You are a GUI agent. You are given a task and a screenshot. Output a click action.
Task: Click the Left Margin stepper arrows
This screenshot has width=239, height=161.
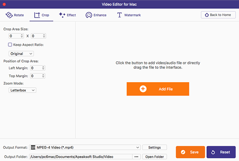[43, 68]
